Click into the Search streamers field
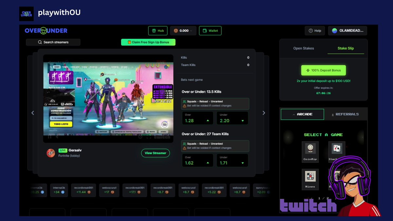The image size is (393, 221). 53,42
